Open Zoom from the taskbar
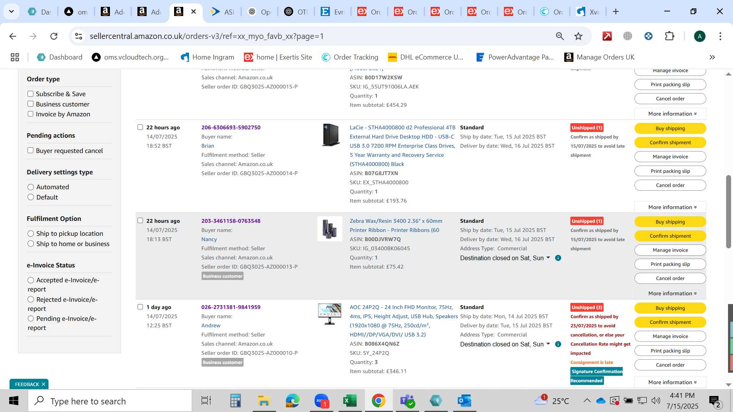Screen dimensions: 733x412 click(321, 401)
